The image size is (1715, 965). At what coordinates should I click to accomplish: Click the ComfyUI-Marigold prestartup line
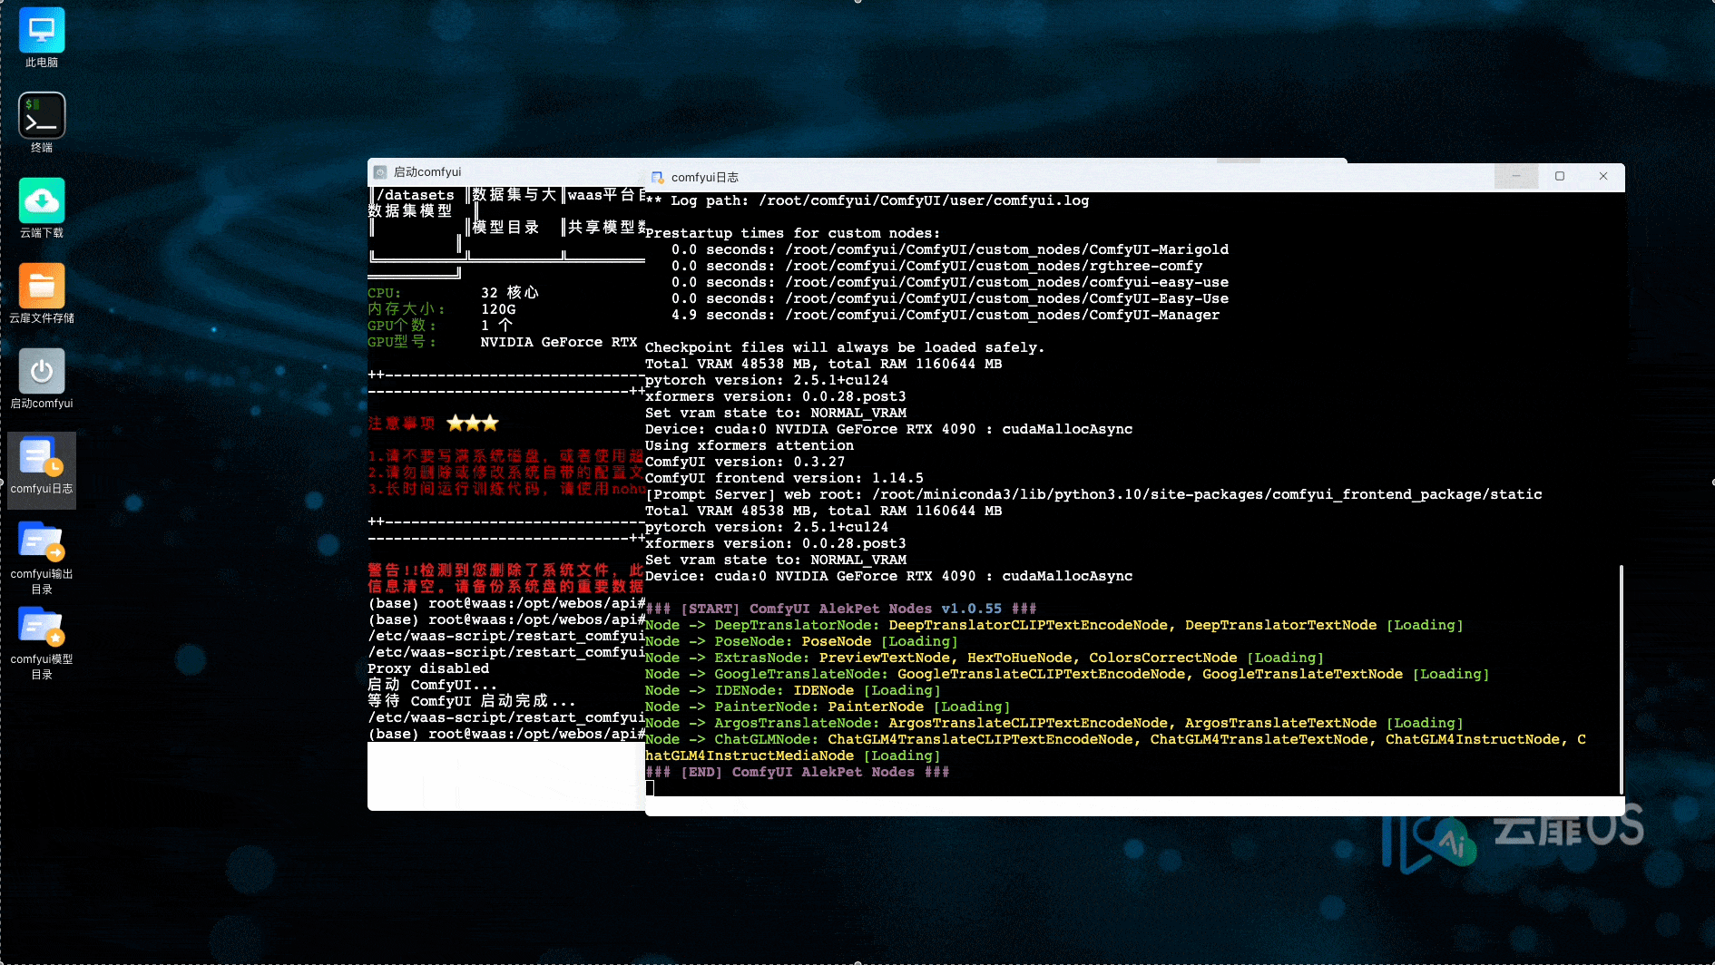[950, 250]
